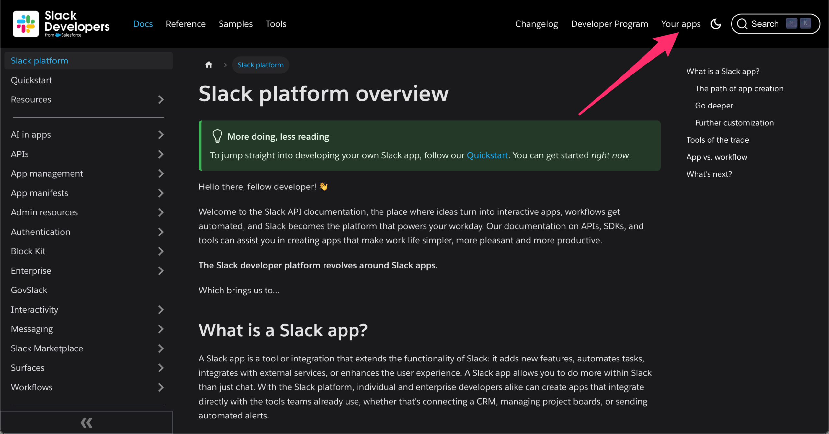
Task: Expand the App manifests chevron
Action: pyautogui.click(x=161, y=193)
